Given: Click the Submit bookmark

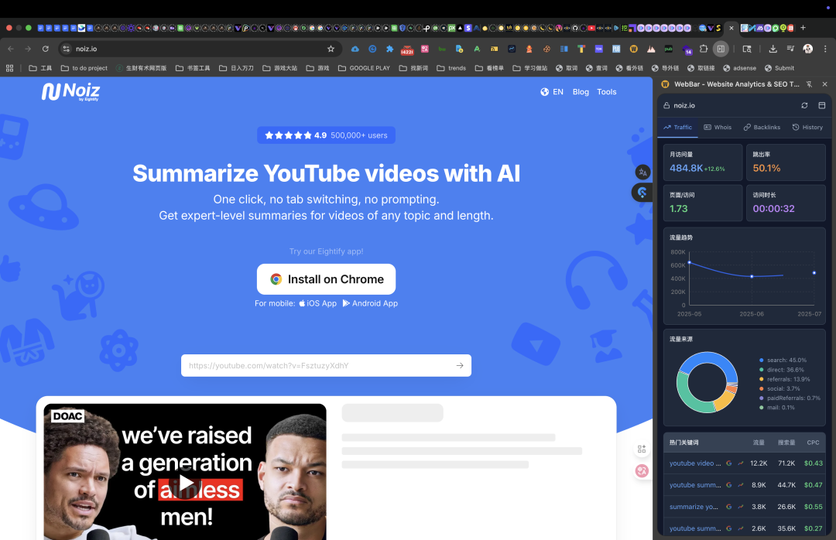Looking at the screenshot, I should click(x=779, y=68).
